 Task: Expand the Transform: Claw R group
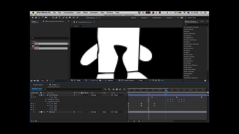(x=46, y=102)
